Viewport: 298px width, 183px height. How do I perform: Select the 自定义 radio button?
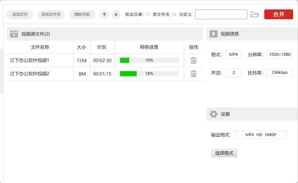174,15
